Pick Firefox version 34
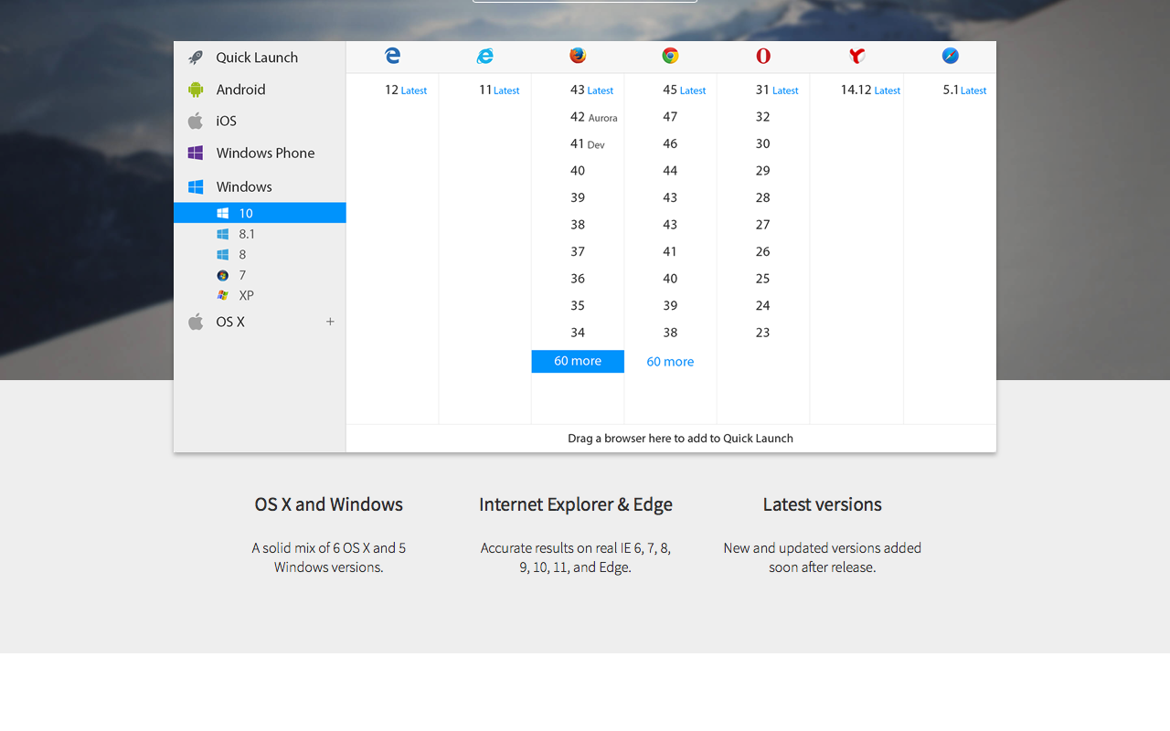 578,333
